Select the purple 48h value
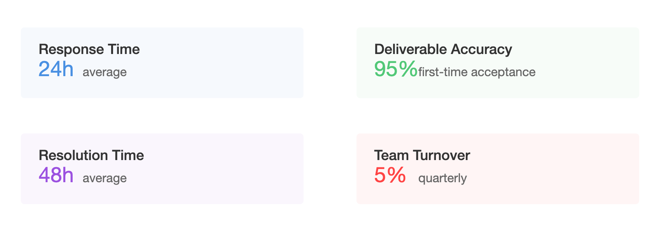This screenshot has width=662, height=230. click(x=56, y=175)
